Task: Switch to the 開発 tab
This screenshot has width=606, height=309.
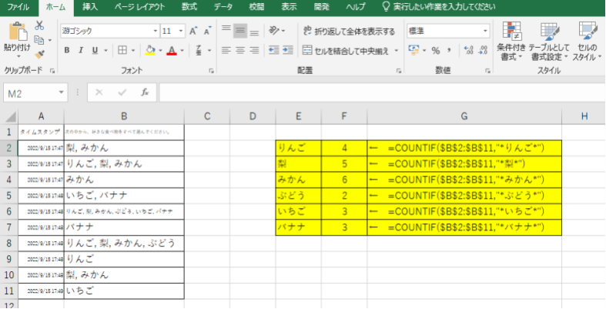Action: 322,8
